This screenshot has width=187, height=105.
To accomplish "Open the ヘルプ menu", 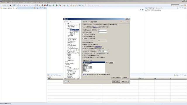I will click(x=54, y=3).
